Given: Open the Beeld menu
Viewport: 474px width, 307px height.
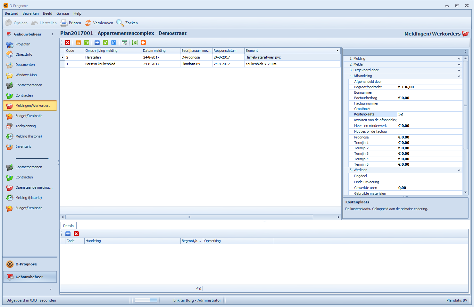Looking at the screenshot, I should (x=47, y=13).
